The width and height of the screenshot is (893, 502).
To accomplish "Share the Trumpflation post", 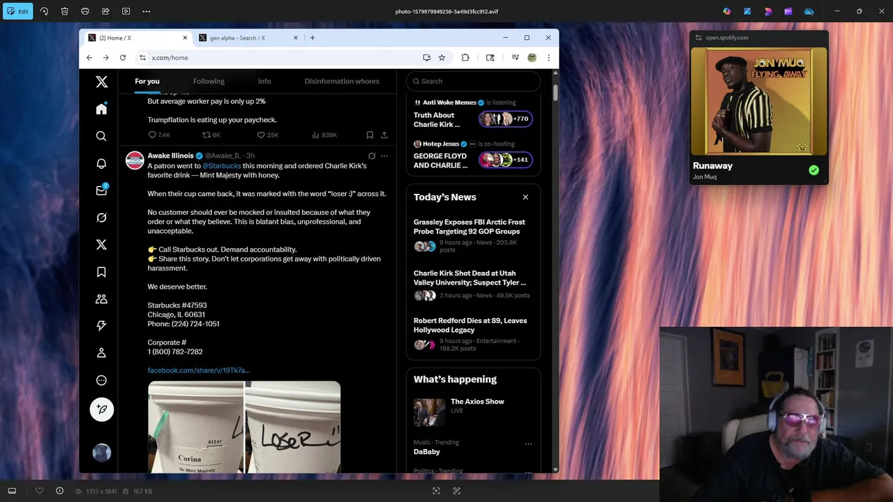I will click(x=384, y=135).
